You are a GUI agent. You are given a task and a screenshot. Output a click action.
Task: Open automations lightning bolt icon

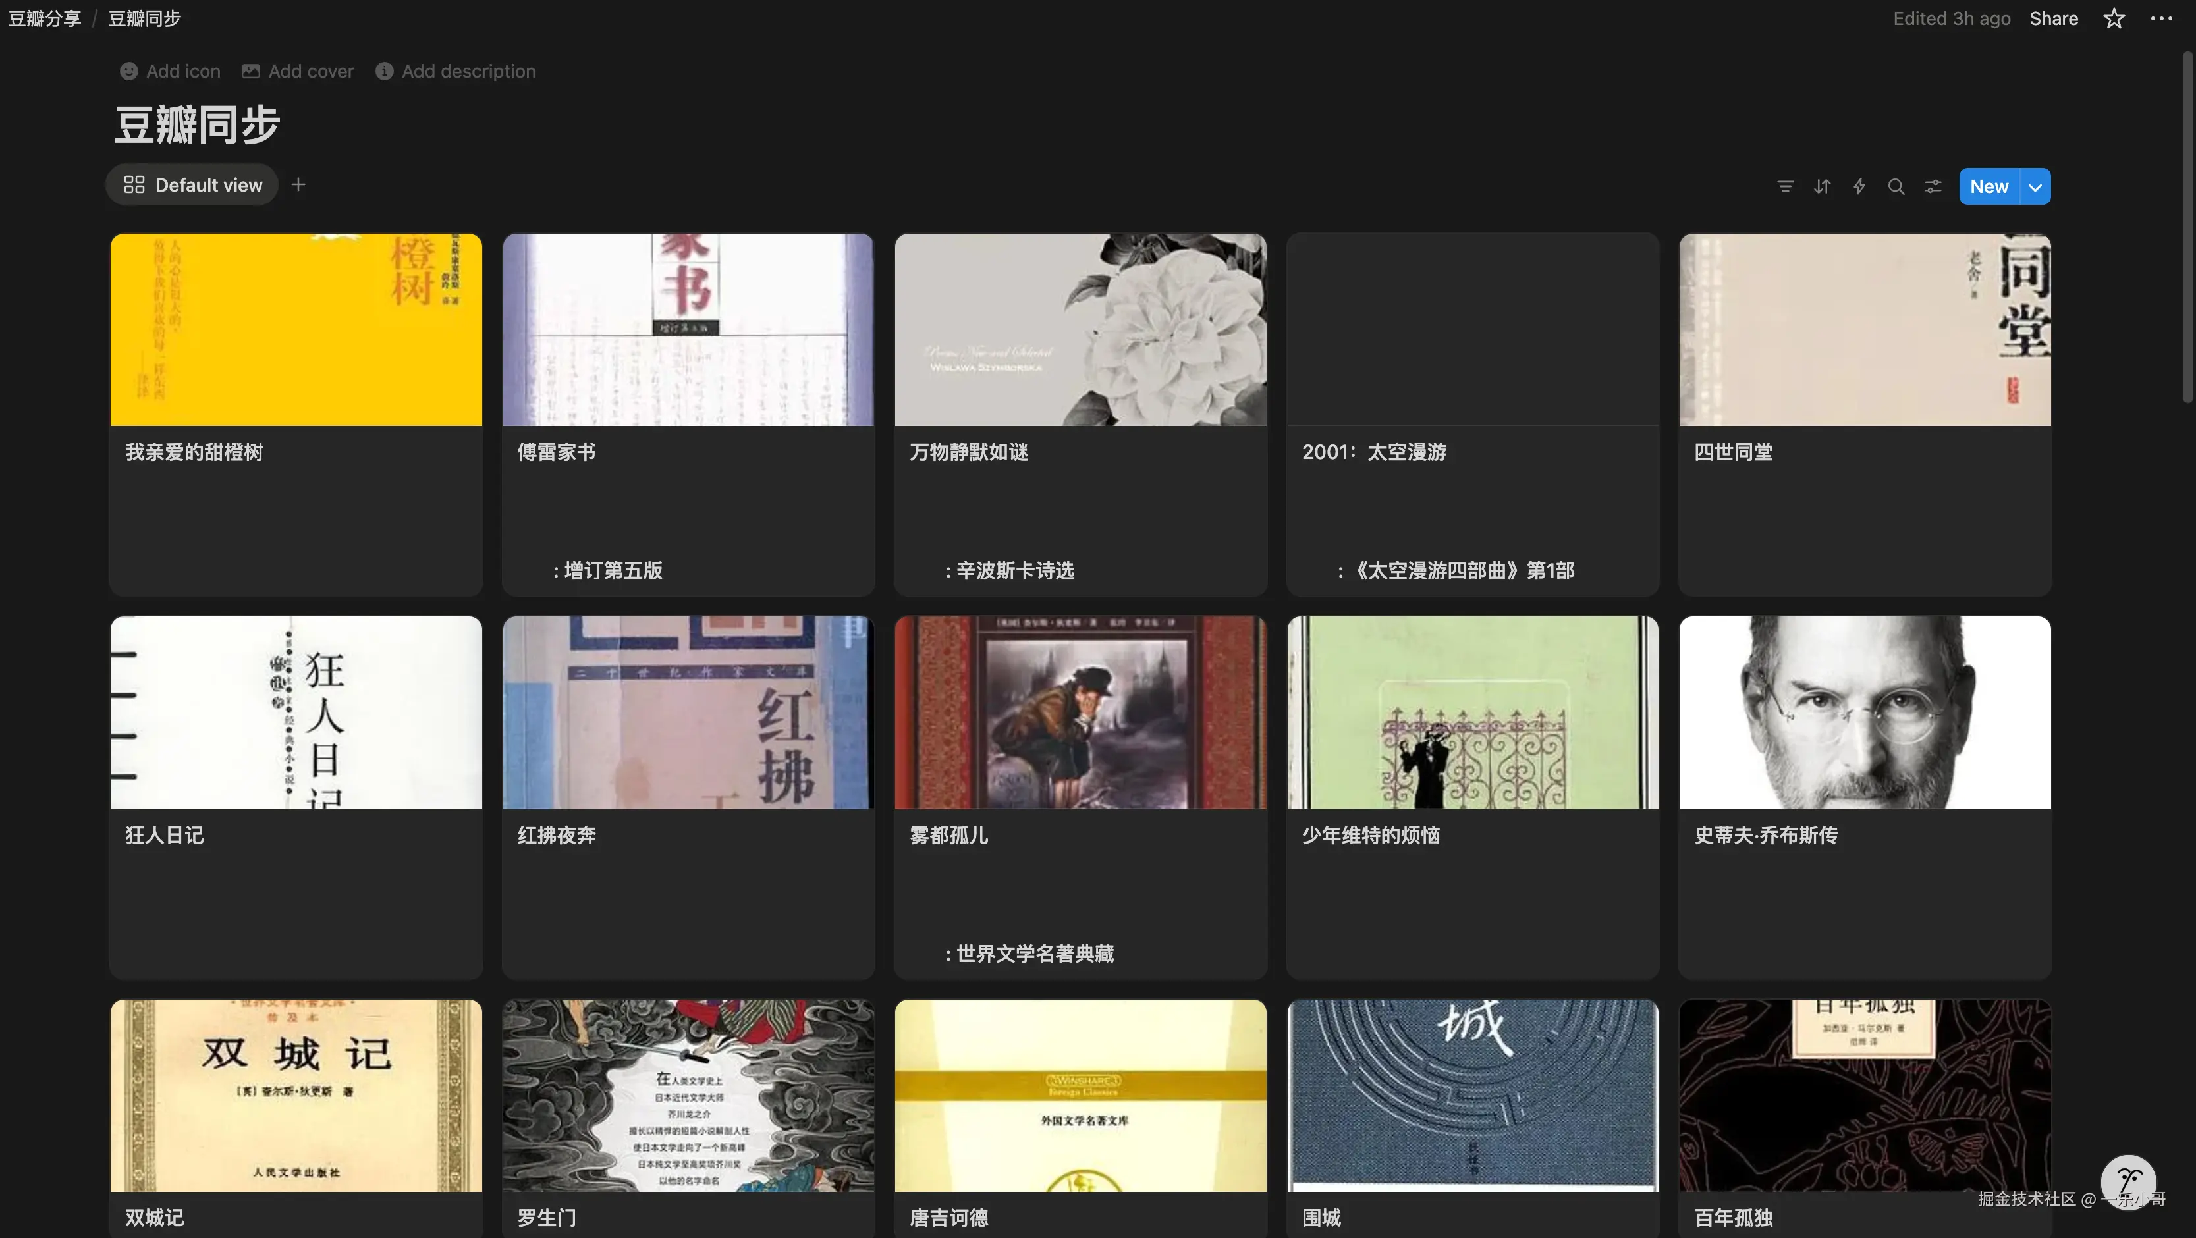click(x=1859, y=186)
